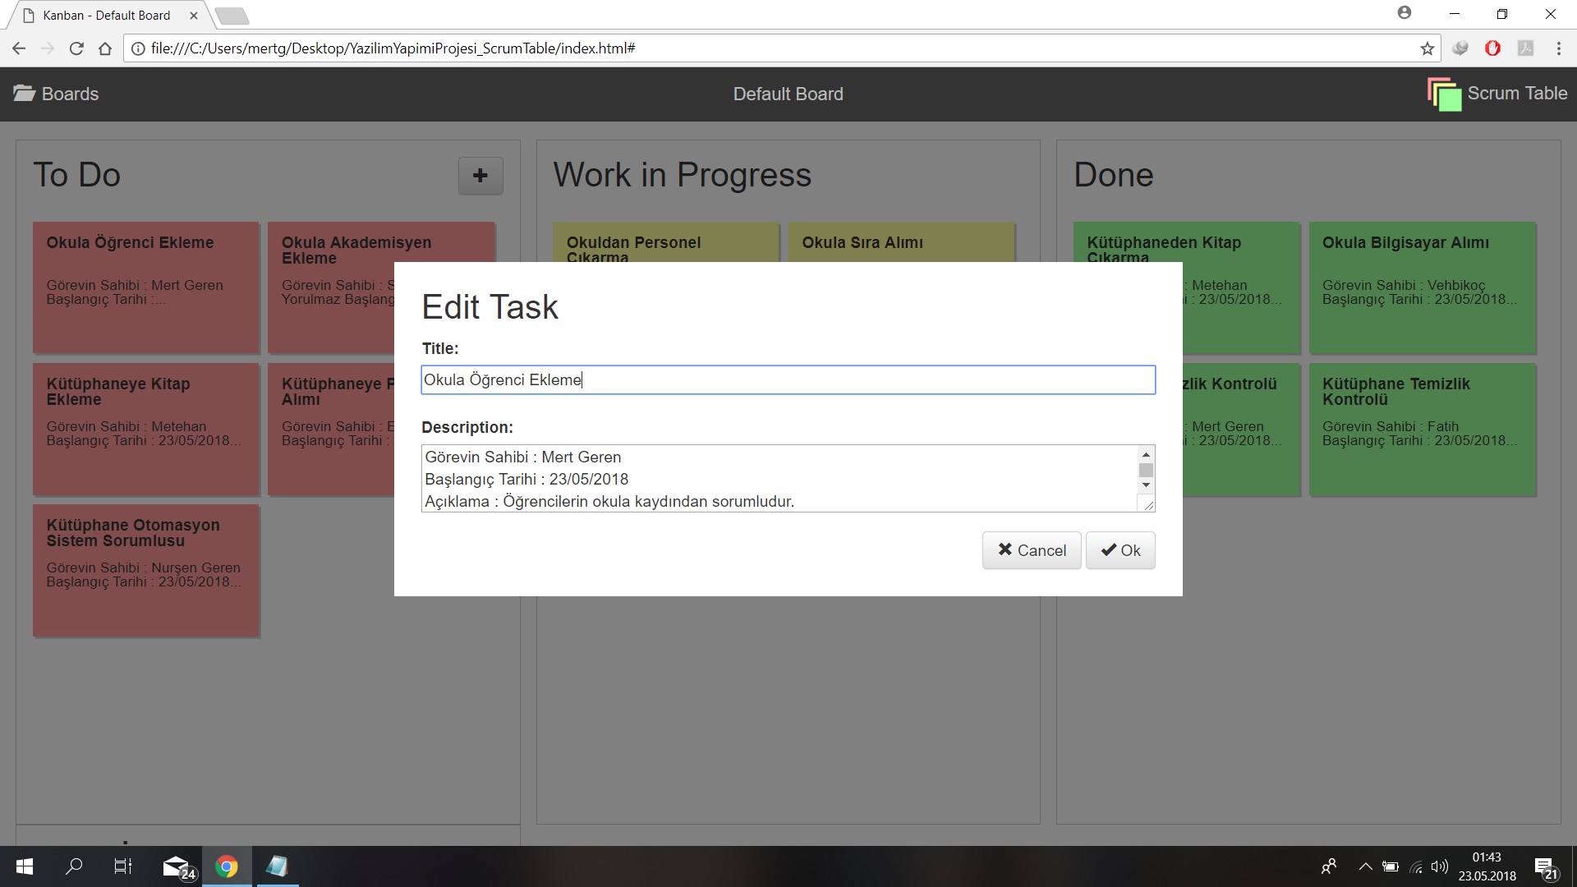Open the Action Center notifications
Viewport: 1577px width, 887px height.
[1546, 867]
